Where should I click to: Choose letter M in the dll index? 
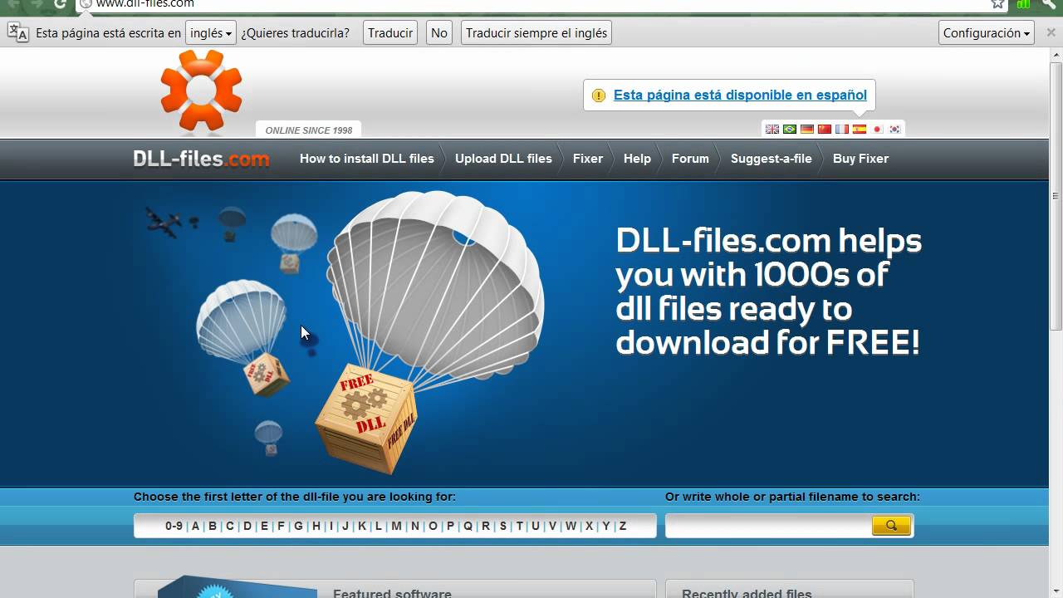coord(396,526)
